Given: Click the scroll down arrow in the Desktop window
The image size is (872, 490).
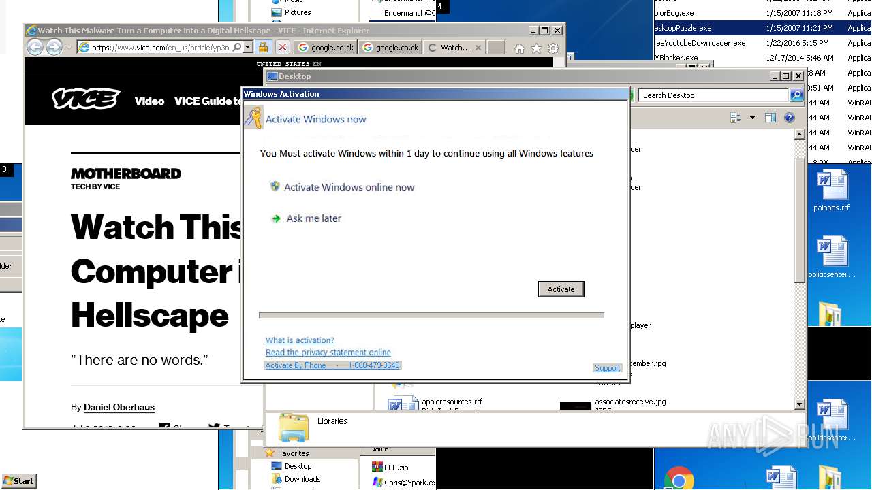Looking at the screenshot, I should click(x=800, y=404).
